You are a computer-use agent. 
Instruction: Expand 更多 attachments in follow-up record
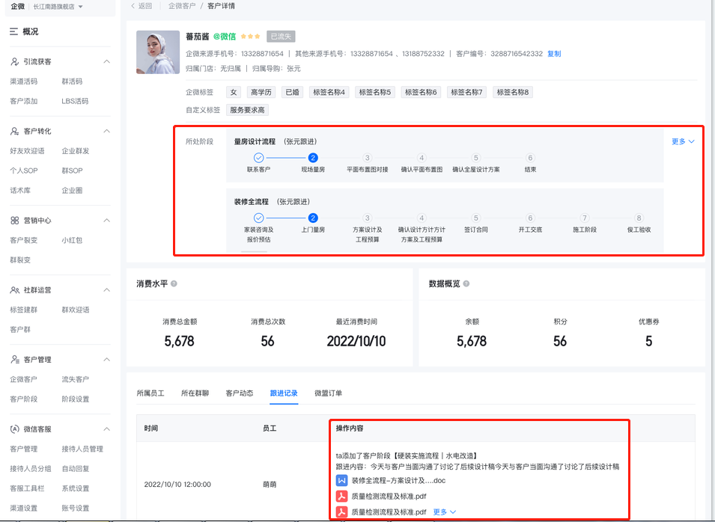point(444,512)
